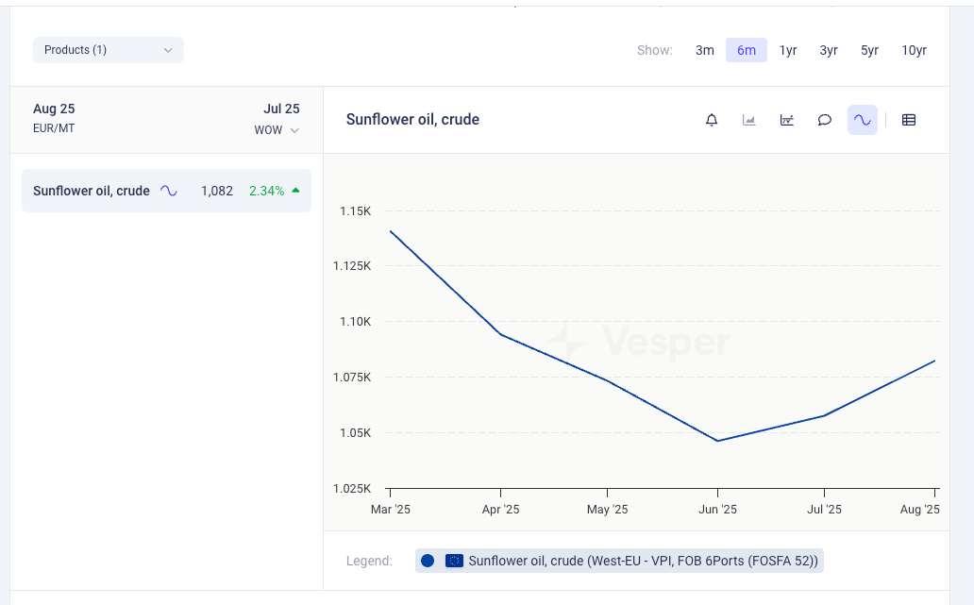This screenshot has height=605, width=974.
Task: Click the area chart icon
Action: click(749, 120)
